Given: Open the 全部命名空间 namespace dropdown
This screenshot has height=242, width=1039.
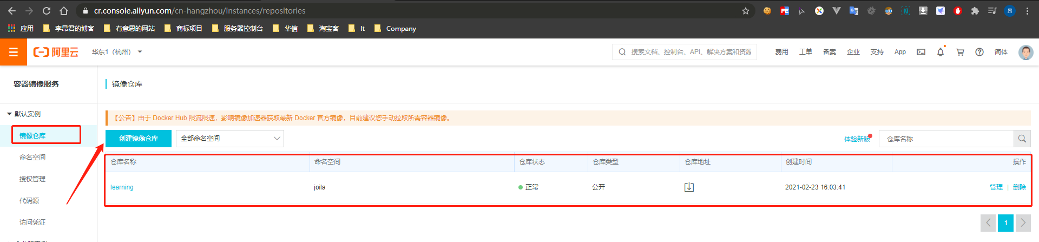Looking at the screenshot, I should 230,139.
